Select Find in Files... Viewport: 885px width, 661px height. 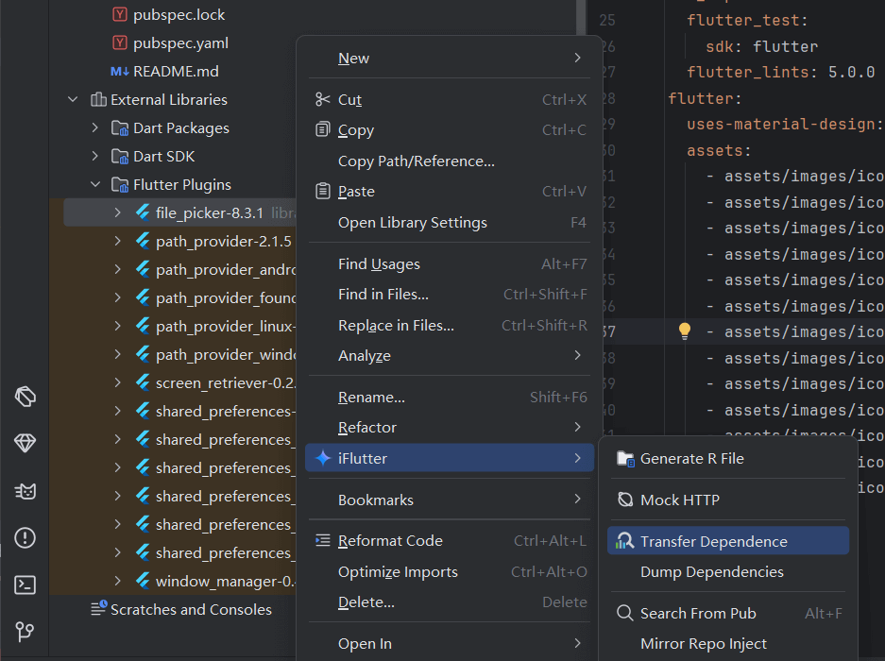450,294
